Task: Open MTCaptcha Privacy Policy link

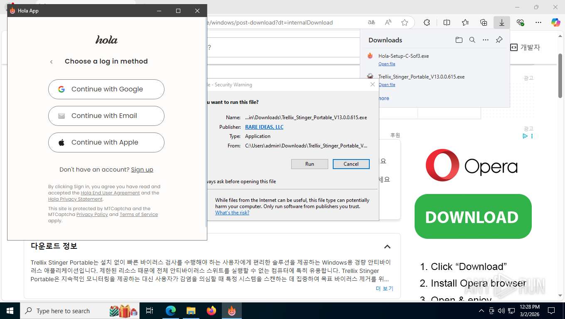Action: pos(92,214)
